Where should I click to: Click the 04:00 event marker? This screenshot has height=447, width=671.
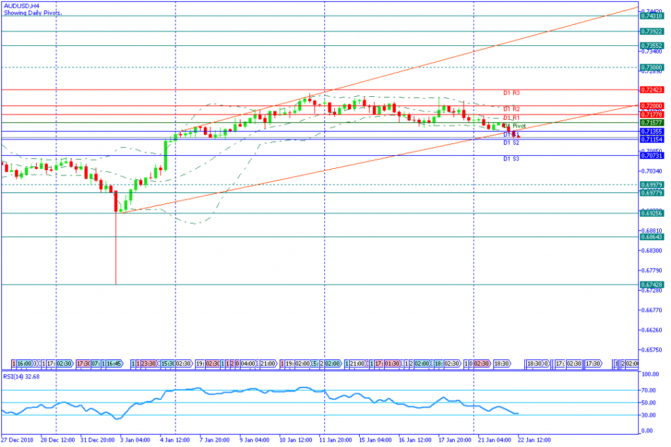pyautogui.click(x=248, y=363)
